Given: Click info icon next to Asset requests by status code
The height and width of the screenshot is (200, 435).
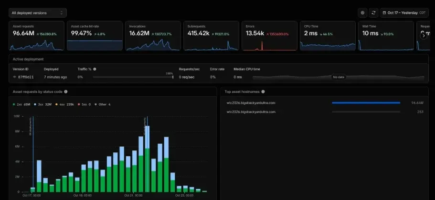Looking at the screenshot, I should tap(66, 91).
